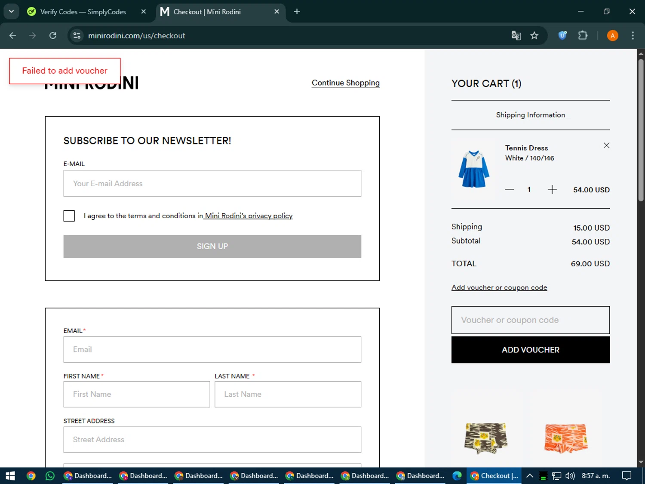This screenshot has width=645, height=484.
Task: Click the Tennis Dress product thumbnail
Action: pyautogui.click(x=474, y=169)
